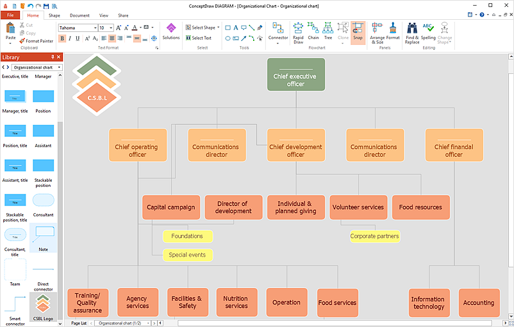Click the Select Text button

pos(199,38)
